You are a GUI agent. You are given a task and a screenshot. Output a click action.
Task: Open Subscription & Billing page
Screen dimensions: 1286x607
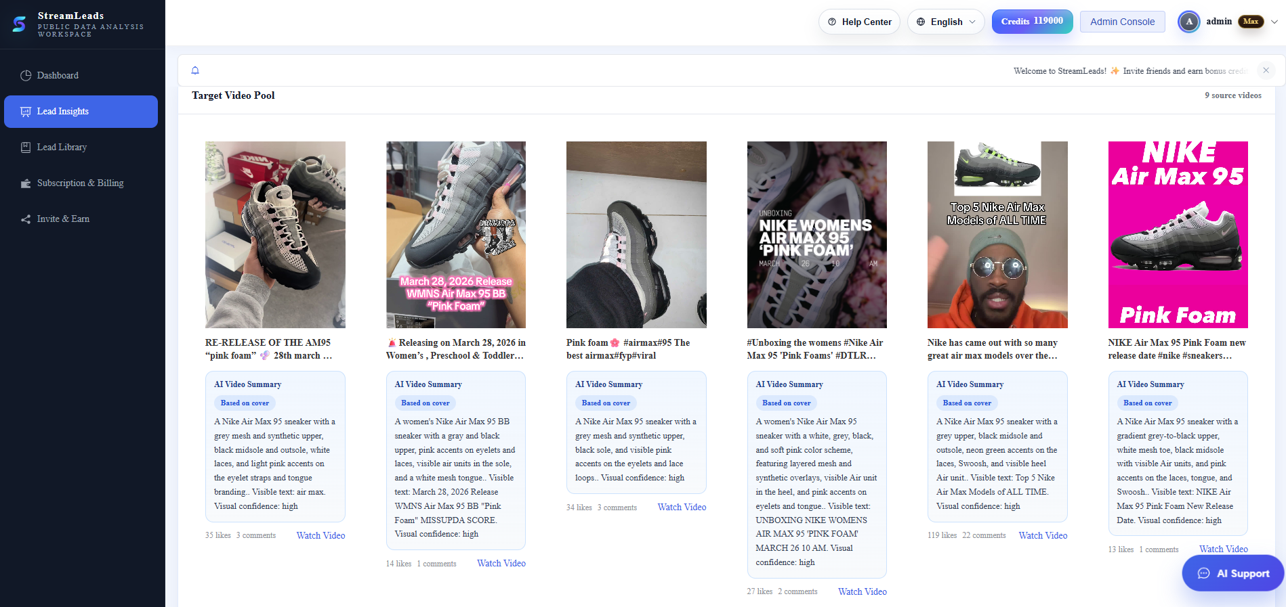(x=81, y=183)
